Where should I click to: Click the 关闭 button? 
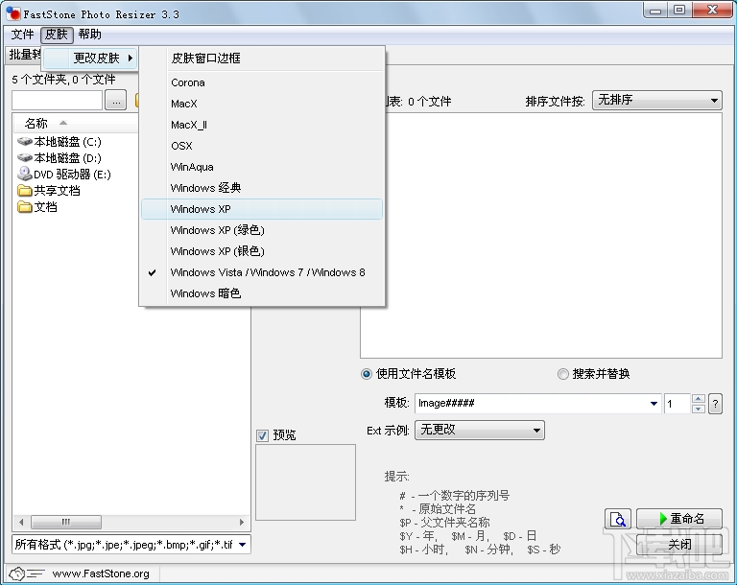pyautogui.click(x=679, y=545)
